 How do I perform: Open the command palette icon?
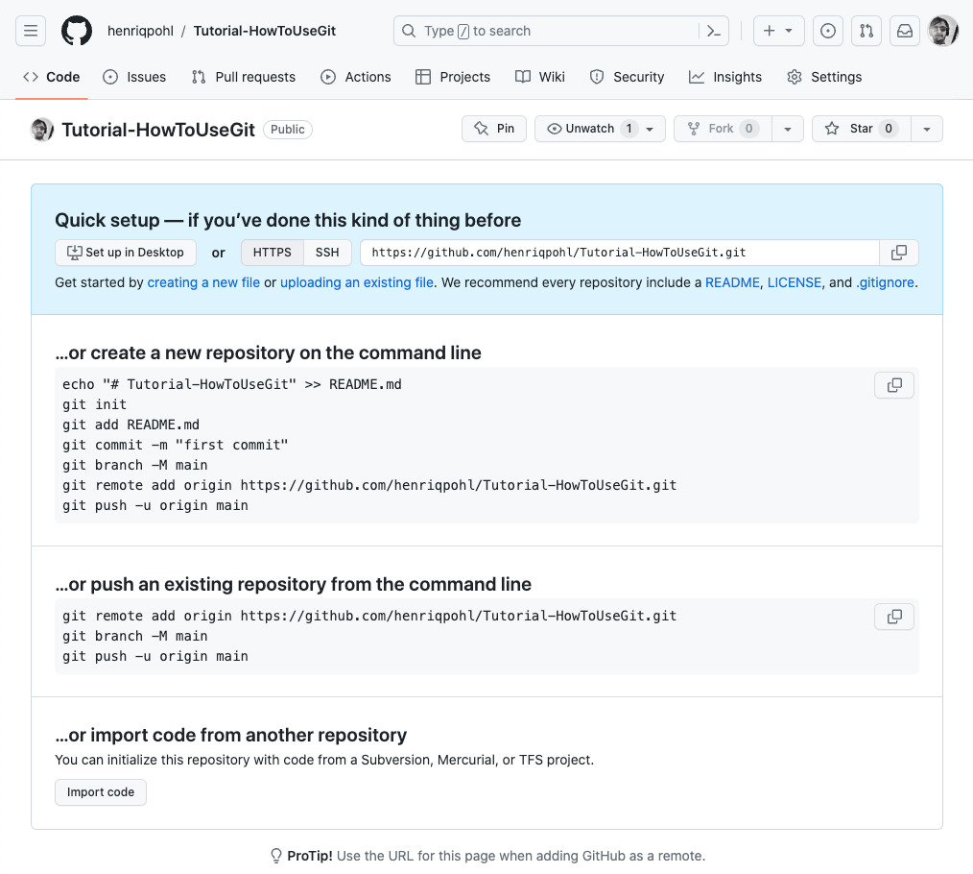point(713,31)
